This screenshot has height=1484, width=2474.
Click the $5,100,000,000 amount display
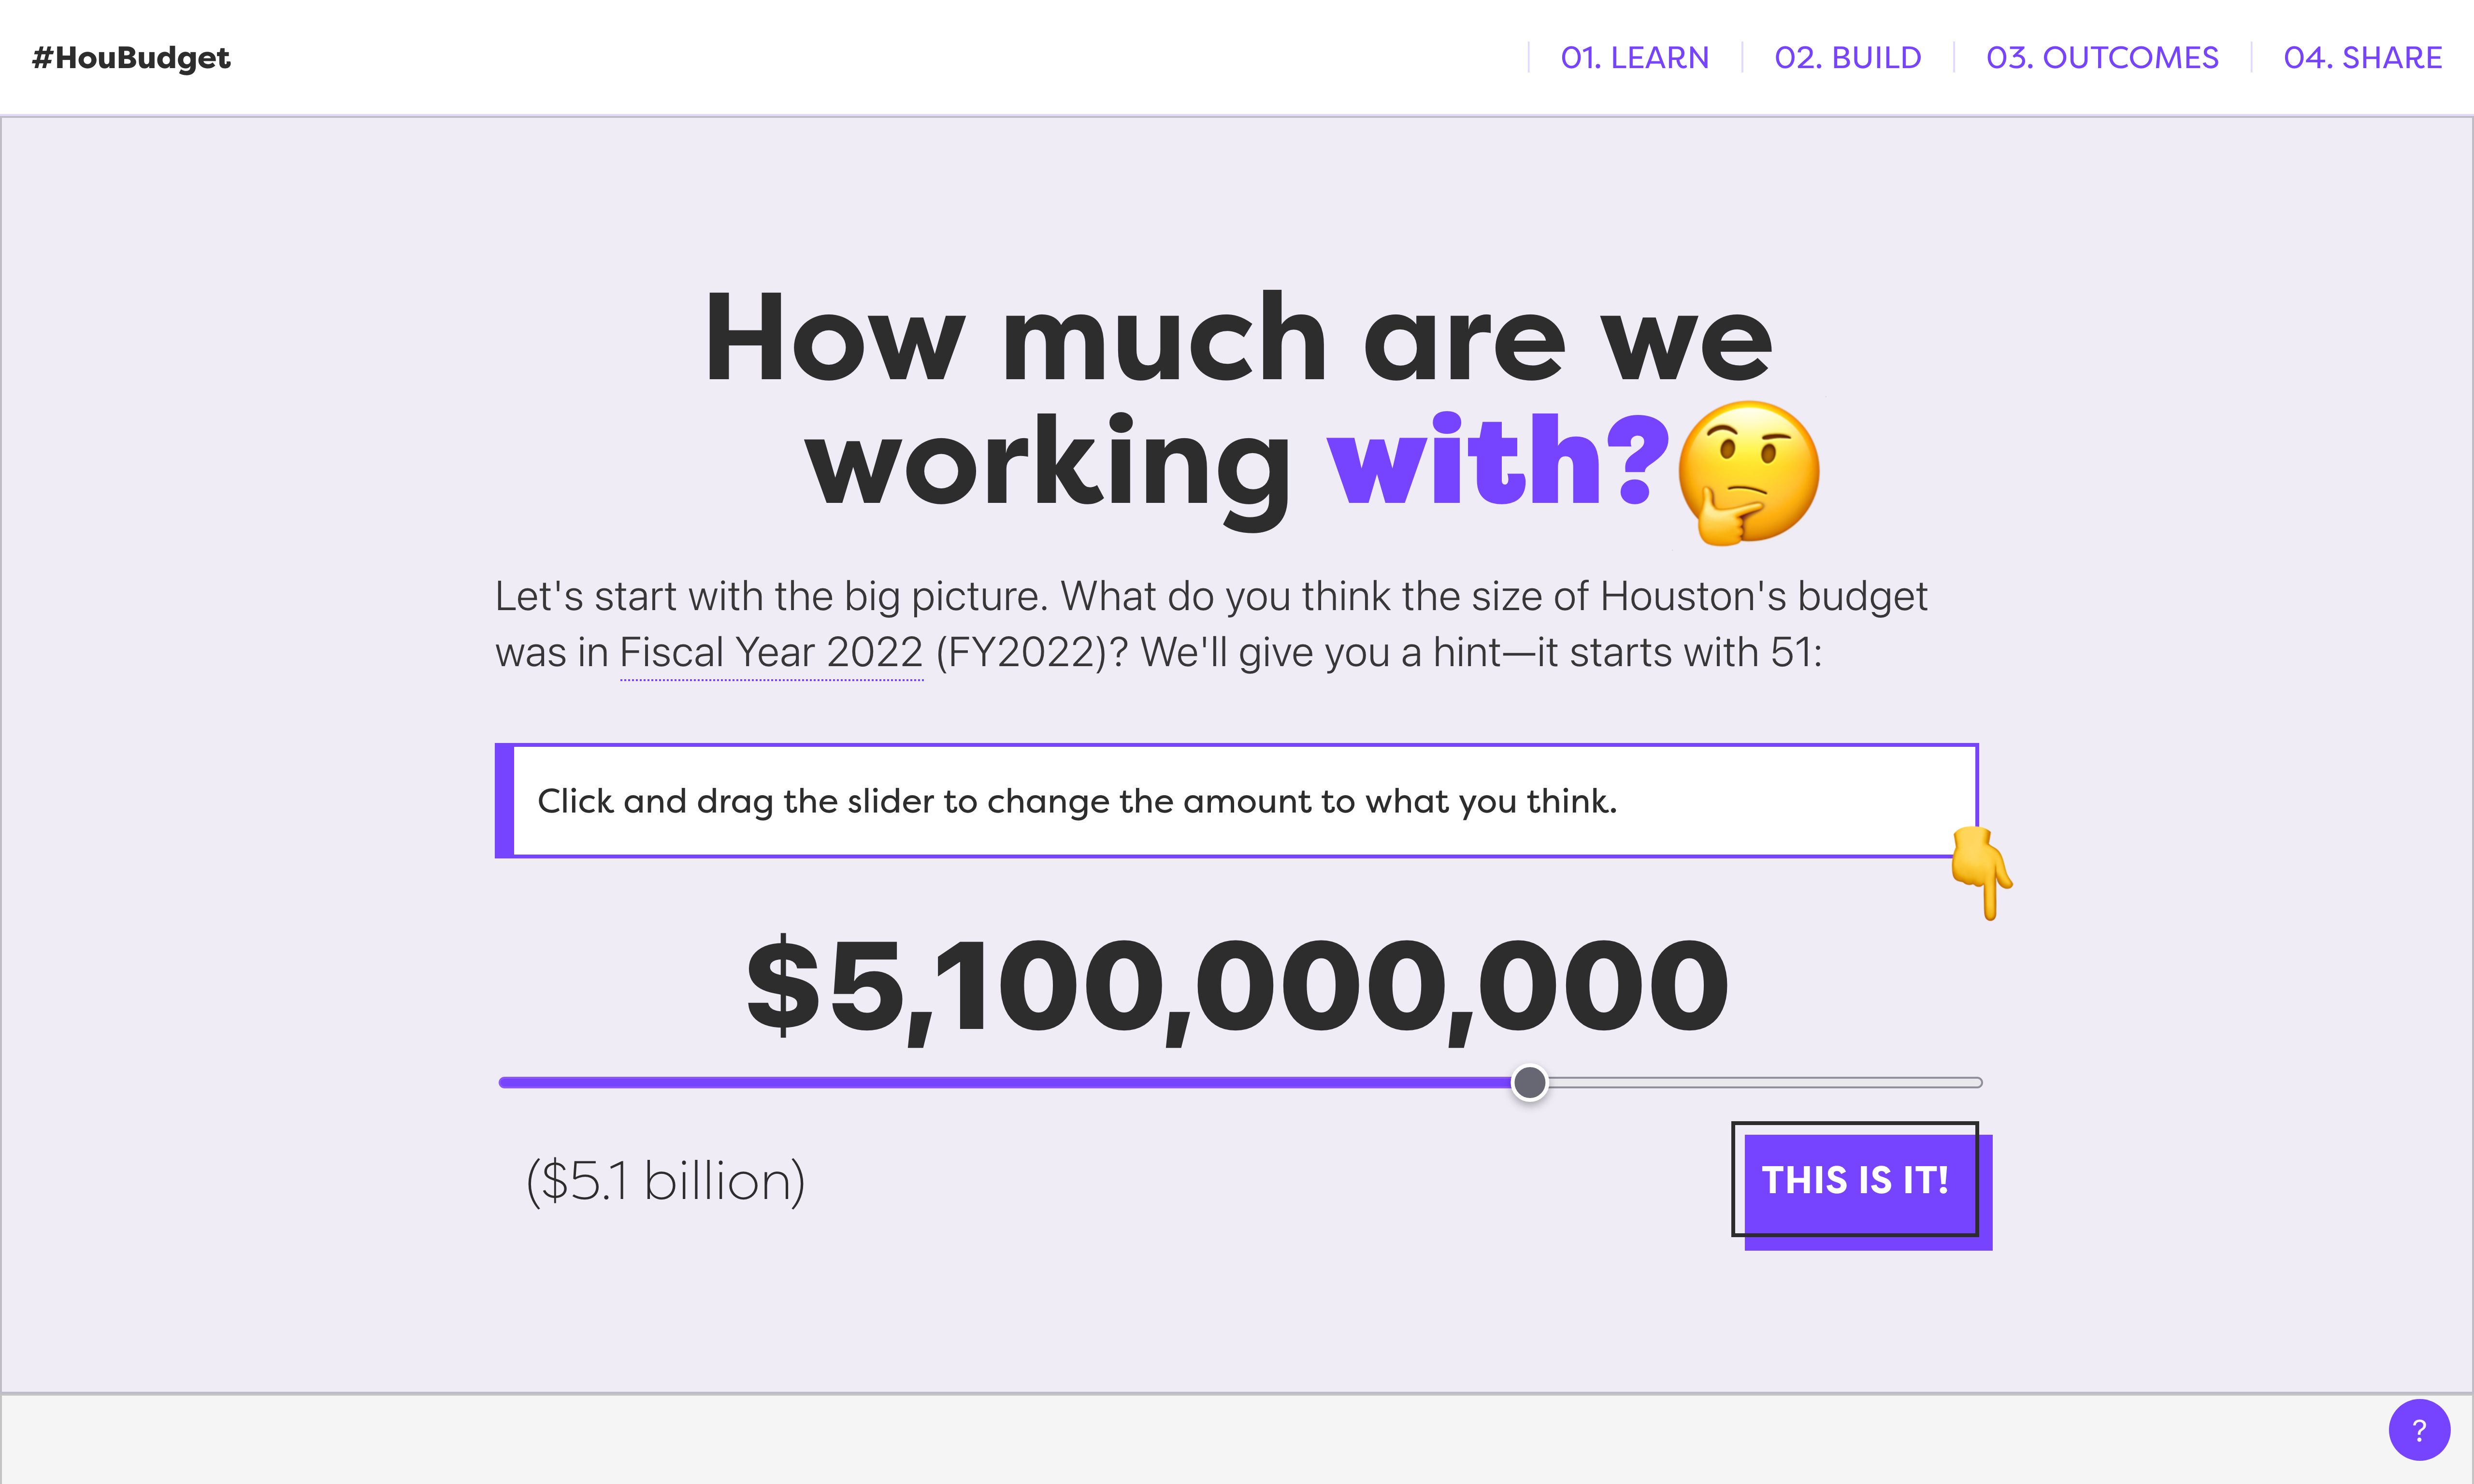[x=1238, y=988]
